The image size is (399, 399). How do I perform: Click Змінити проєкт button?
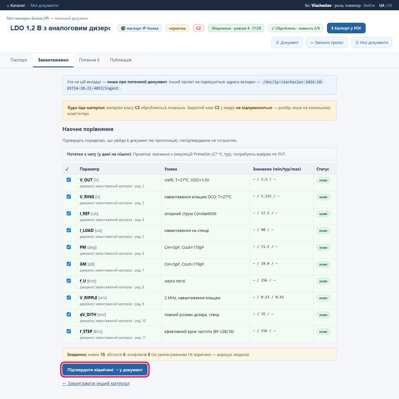pyautogui.click(x=327, y=42)
